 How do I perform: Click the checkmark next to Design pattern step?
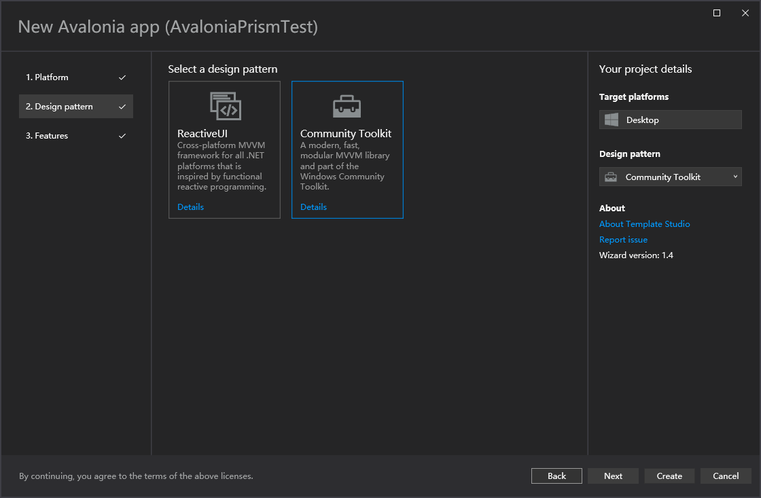pyautogui.click(x=122, y=107)
